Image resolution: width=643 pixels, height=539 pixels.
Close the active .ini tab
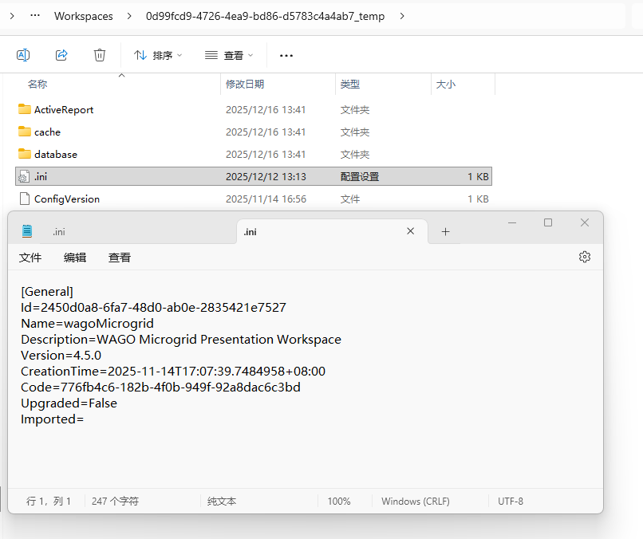[x=411, y=231]
